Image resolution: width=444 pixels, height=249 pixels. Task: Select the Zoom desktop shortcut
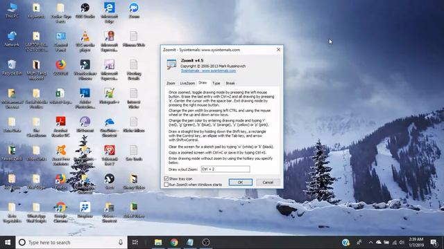coord(134,11)
